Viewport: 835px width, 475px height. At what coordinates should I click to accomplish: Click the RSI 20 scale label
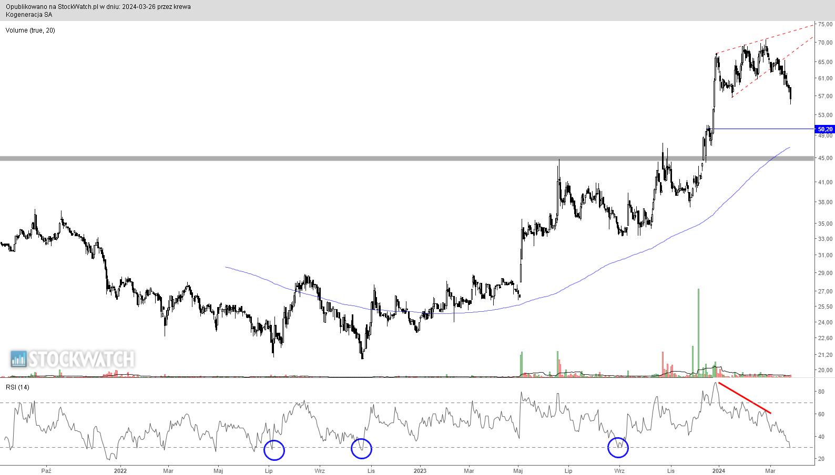pyautogui.click(x=821, y=459)
